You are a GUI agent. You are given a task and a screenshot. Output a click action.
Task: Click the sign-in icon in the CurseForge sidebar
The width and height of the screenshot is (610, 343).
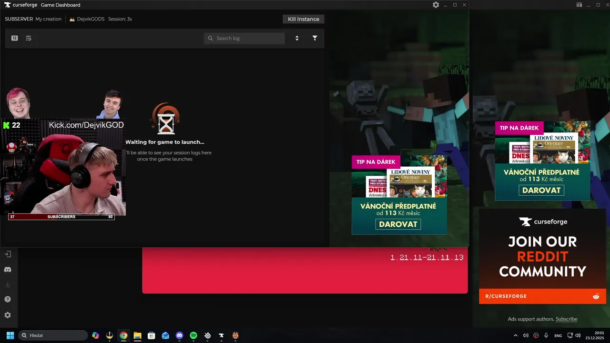click(x=8, y=254)
